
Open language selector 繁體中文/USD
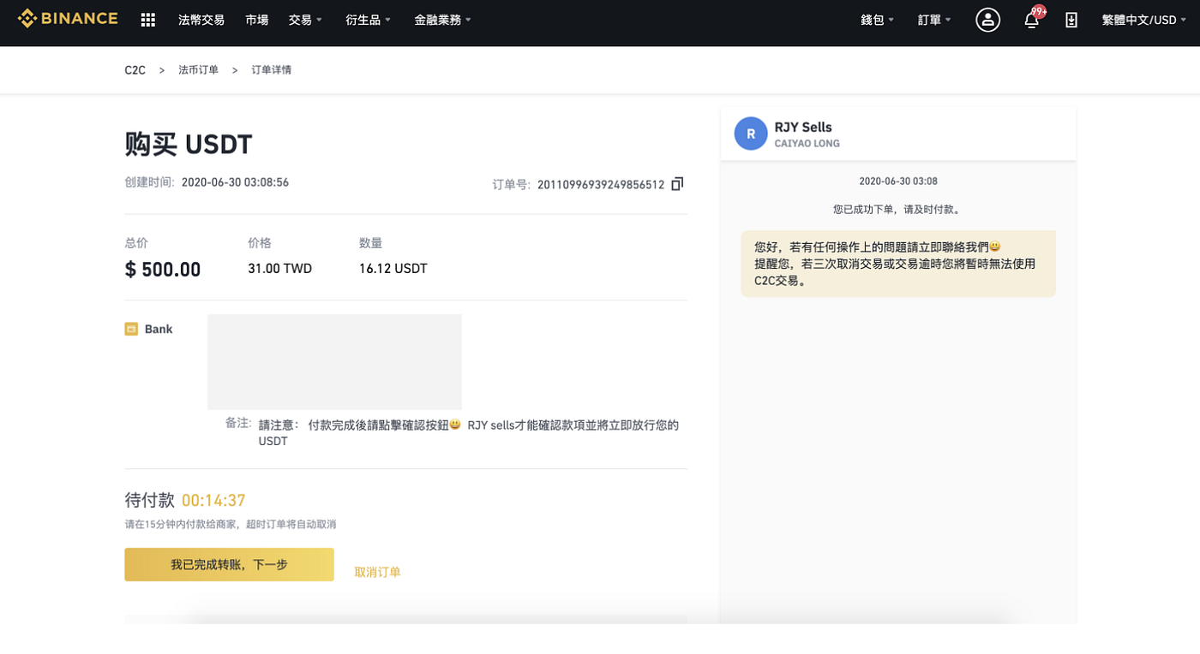pos(1144,20)
